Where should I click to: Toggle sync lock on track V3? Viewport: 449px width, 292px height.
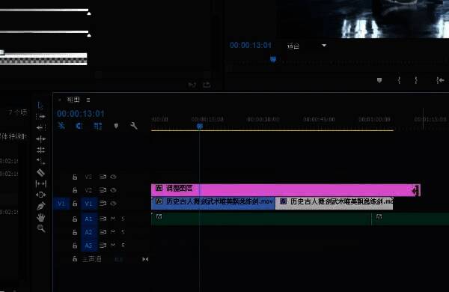click(x=103, y=177)
